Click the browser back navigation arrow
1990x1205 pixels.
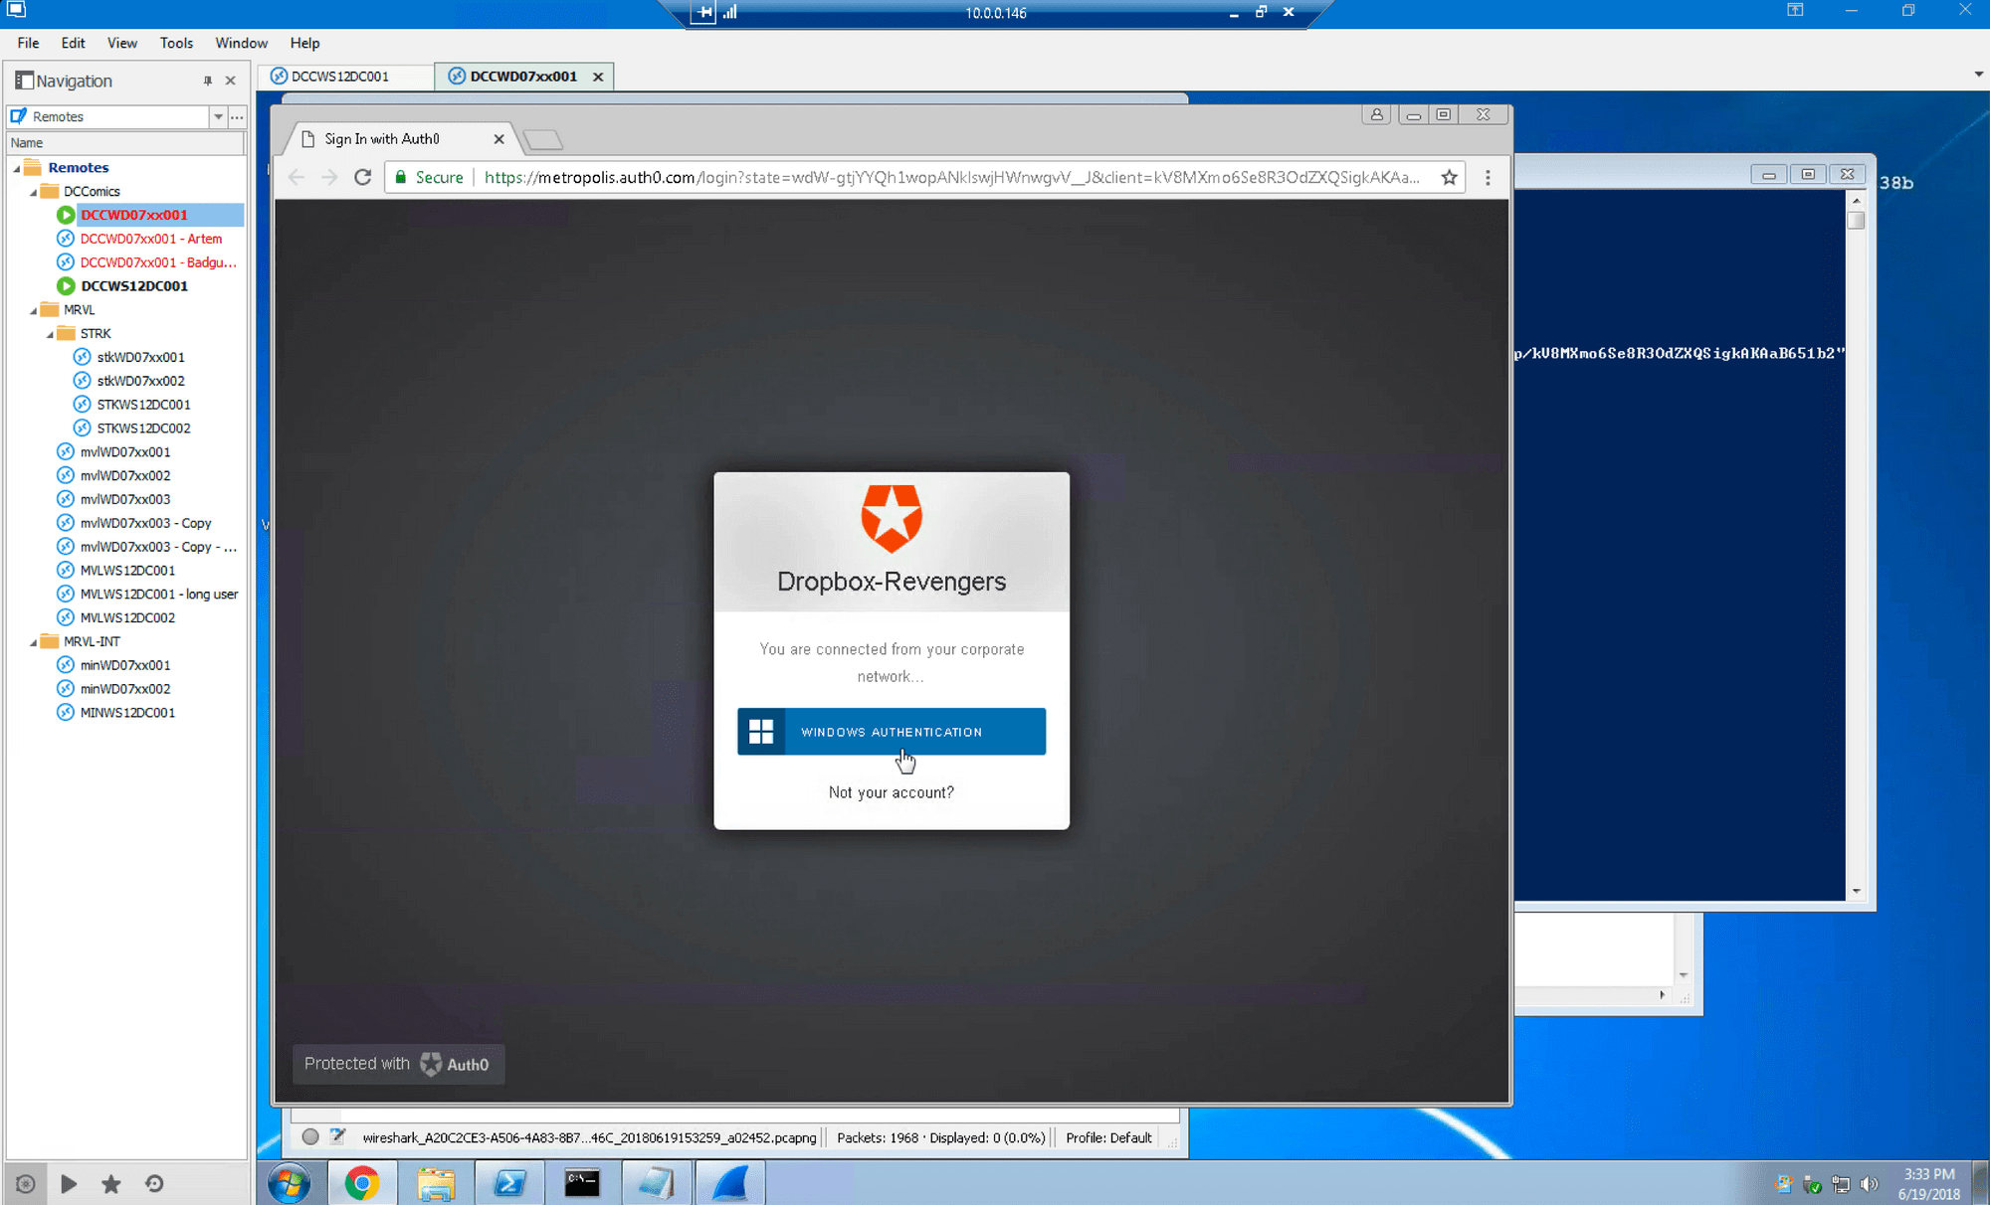[x=296, y=176]
